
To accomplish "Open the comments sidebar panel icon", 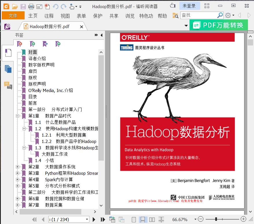I will (x=8, y=85).
